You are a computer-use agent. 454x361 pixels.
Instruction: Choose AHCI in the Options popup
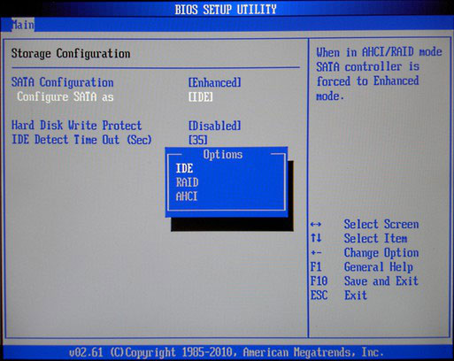(187, 196)
